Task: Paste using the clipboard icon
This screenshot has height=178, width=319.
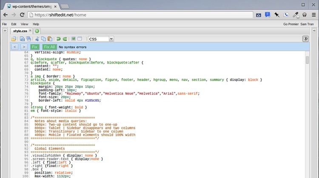Action: 50,39
